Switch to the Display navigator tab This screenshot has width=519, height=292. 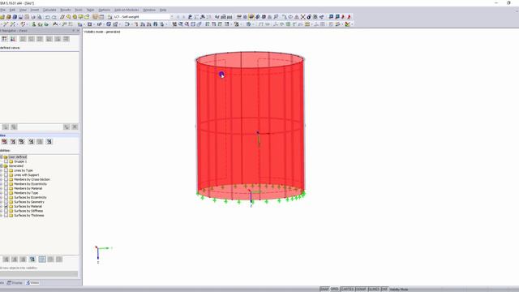pos(15,283)
